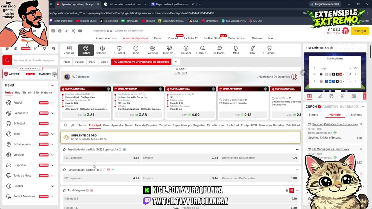Select the Voleibol sport icon in top bar

click(153, 50)
